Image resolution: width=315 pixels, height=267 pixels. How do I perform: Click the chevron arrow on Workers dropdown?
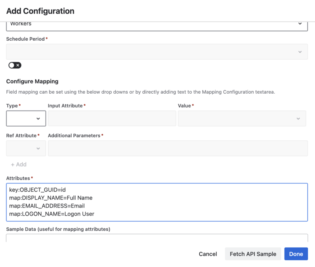(x=300, y=24)
